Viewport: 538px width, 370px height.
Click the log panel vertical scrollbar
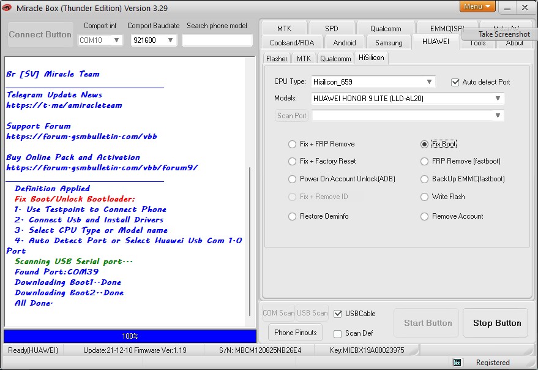(x=250, y=241)
